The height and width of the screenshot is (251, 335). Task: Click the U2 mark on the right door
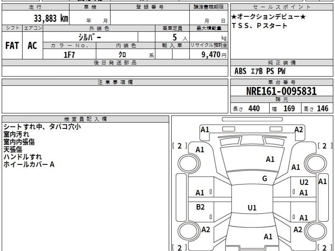click(x=304, y=182)
